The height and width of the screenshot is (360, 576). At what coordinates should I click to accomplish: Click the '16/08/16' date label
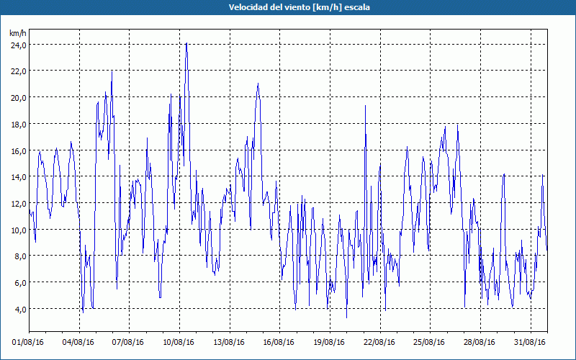tap(279, 343)
